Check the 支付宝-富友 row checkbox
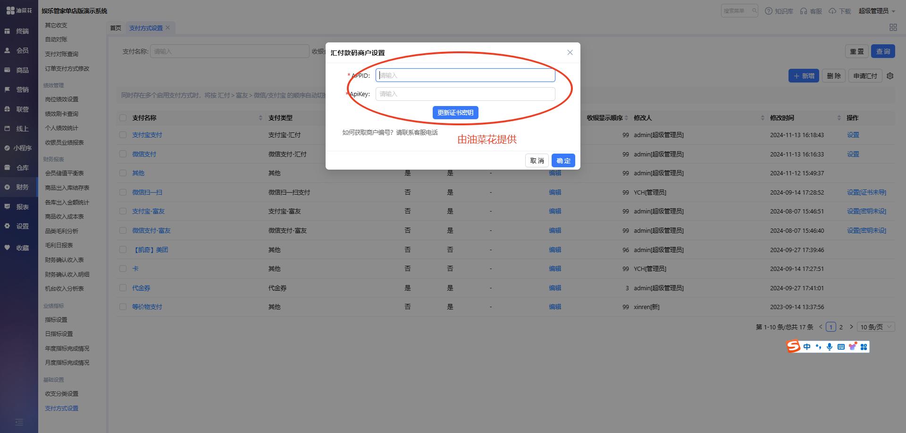This screenshot has height=433, width=906. [x=123, y=211]
